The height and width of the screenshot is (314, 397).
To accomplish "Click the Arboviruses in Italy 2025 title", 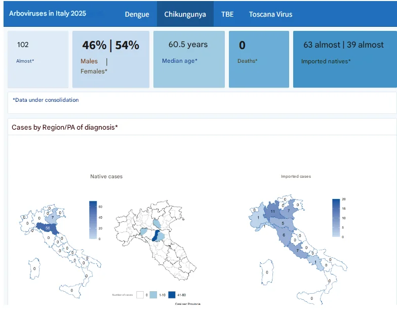I will click(48, 13).
